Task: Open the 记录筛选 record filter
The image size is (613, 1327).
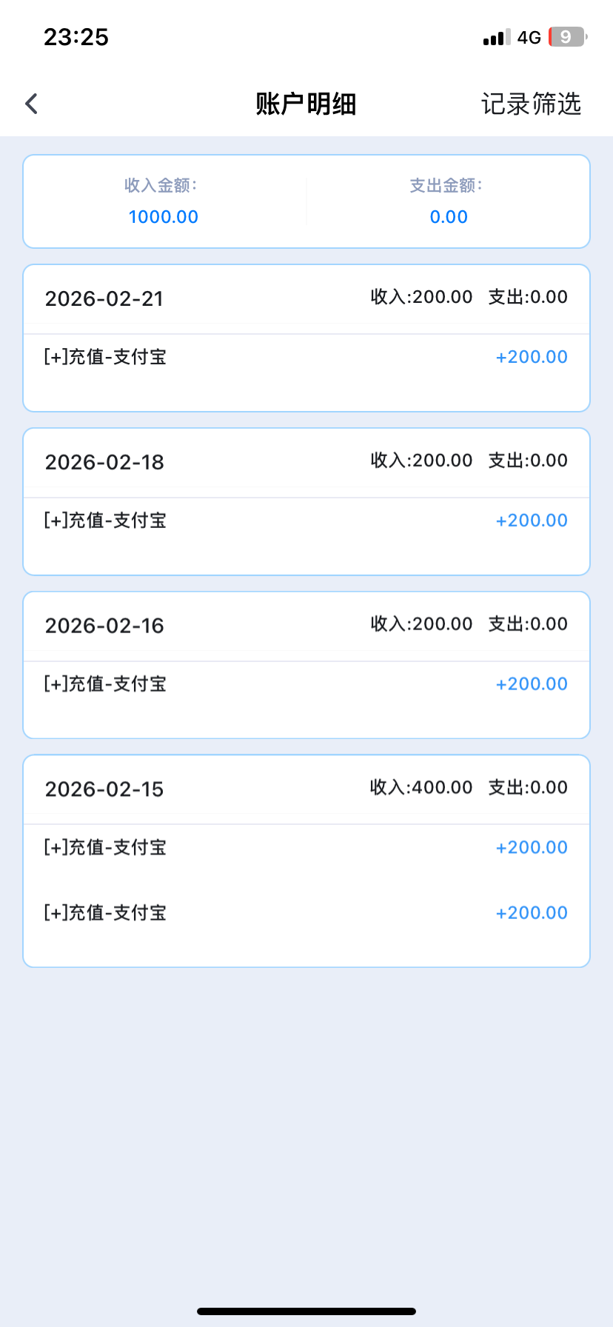Action: pyautogui.click(x=531, y=104)
